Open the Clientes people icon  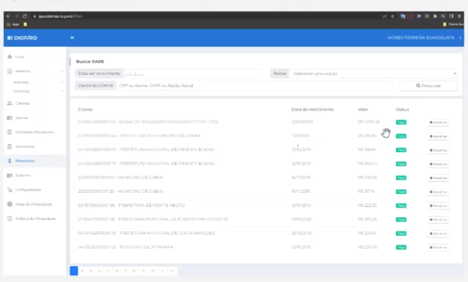(9, 103)
